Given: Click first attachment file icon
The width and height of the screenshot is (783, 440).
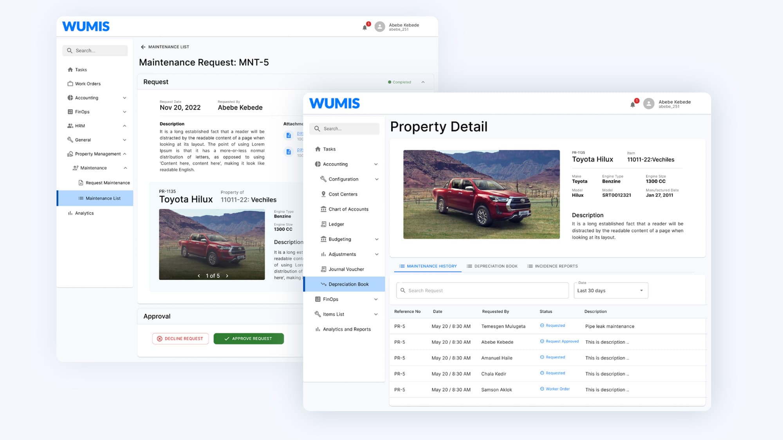Looking at the screenshot, I should click(289, 135).
